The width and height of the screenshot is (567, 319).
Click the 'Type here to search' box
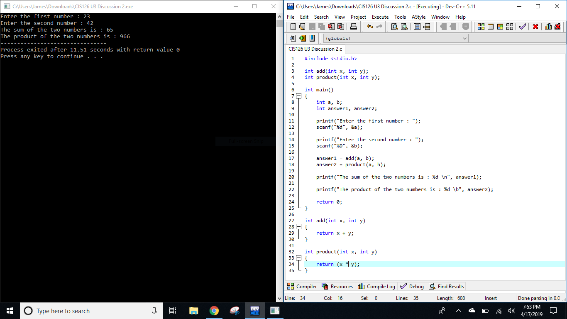[x=91, y=311]
